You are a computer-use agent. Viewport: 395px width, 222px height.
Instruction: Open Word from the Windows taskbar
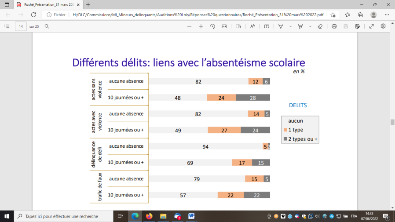click(x=192, y=216)
